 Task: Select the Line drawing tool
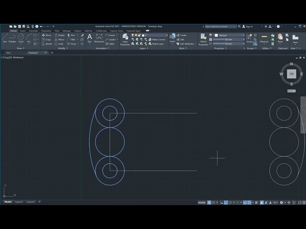coord(5,38)
